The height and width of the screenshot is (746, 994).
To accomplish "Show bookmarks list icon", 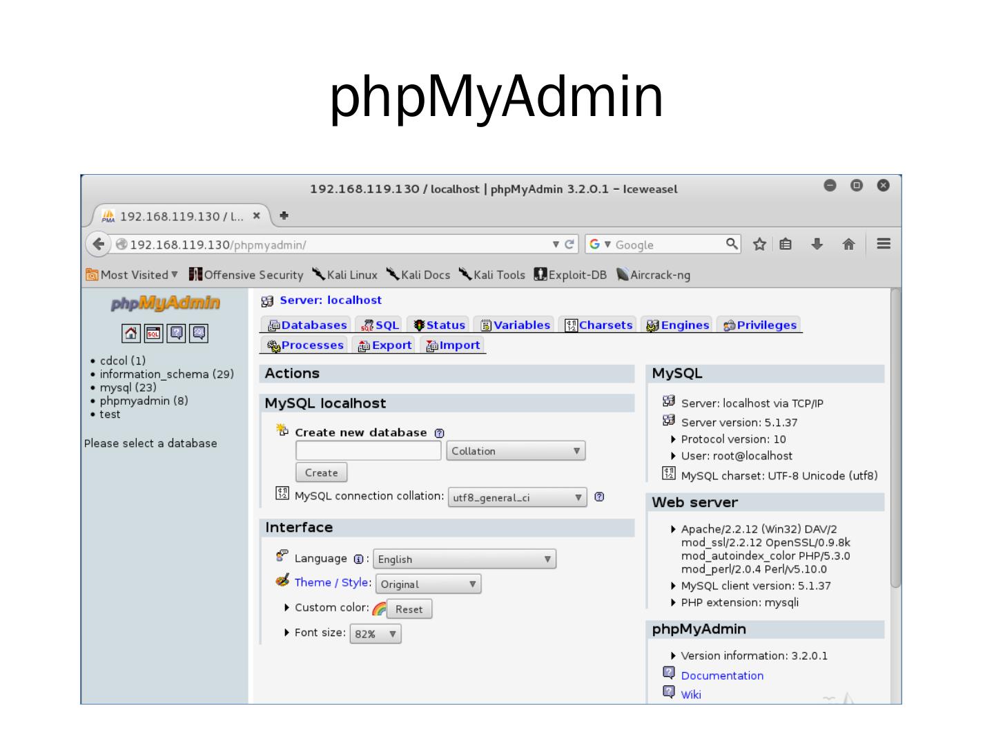I will pos(786,244).
